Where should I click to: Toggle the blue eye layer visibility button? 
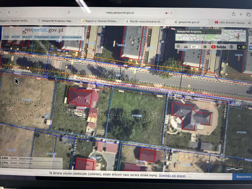pos(251,48)
